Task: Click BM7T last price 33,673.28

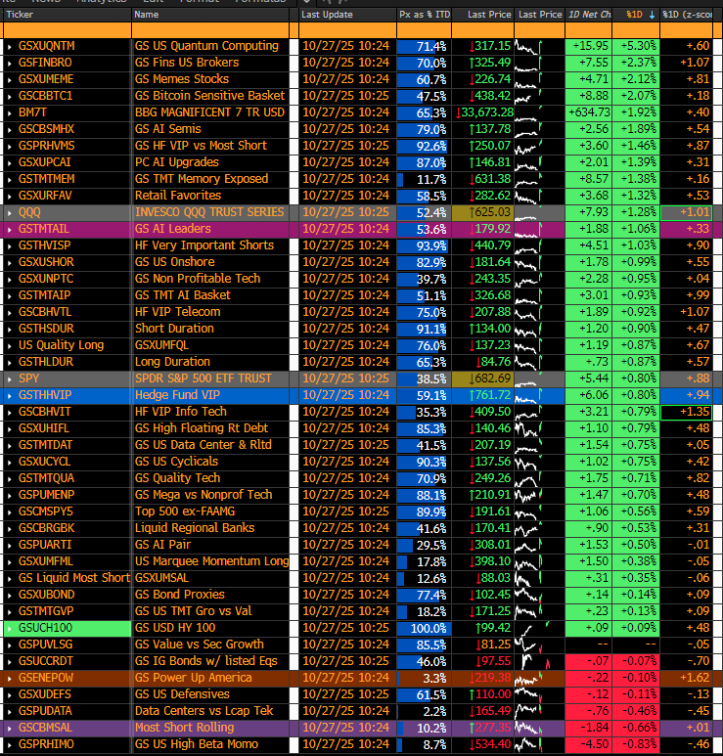Action: (482, 112)
